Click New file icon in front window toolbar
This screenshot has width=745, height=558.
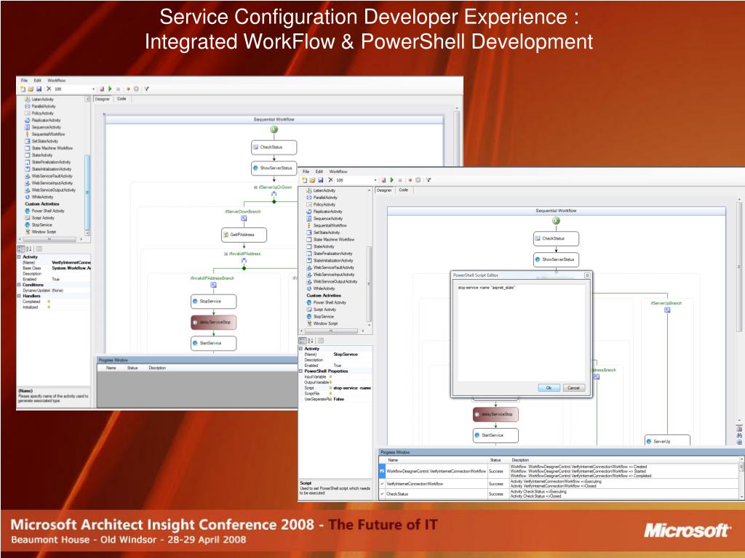pos(305,180)
